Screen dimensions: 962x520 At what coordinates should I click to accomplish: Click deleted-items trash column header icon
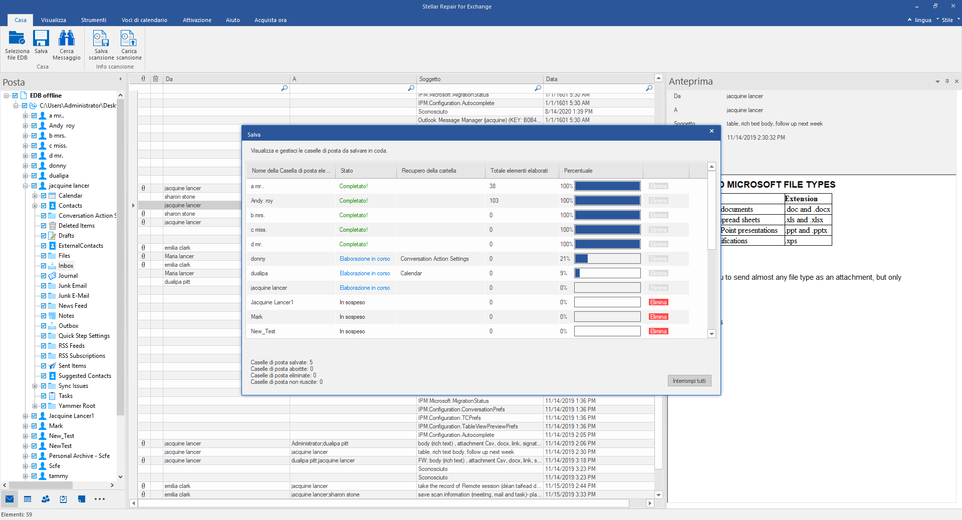pyautogui.click(x=156, y=79)
